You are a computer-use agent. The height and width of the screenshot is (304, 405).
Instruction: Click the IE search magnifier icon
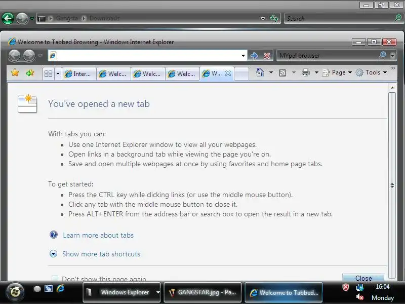click(x=383, y=55)
